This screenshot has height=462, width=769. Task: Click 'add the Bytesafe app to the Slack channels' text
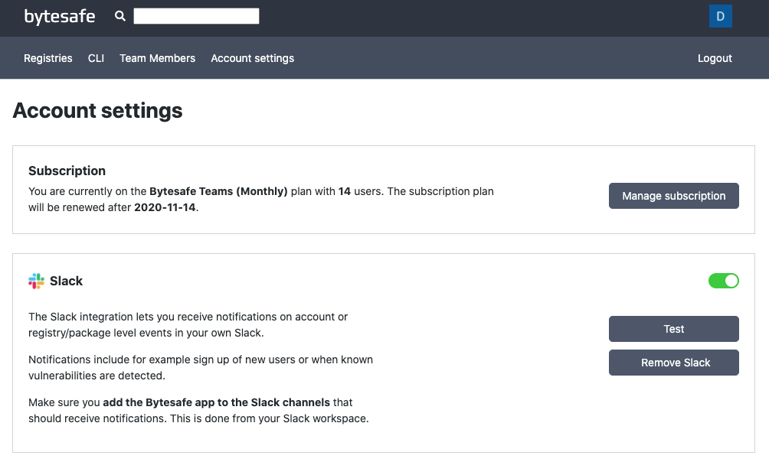[x=216, y=402]
